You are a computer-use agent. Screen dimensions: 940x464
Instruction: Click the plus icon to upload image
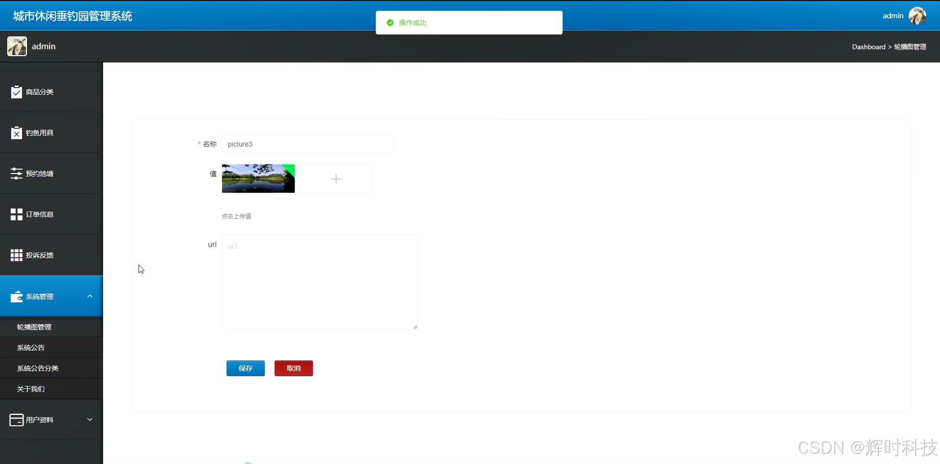pyautogui.click(x=336, y=179)
